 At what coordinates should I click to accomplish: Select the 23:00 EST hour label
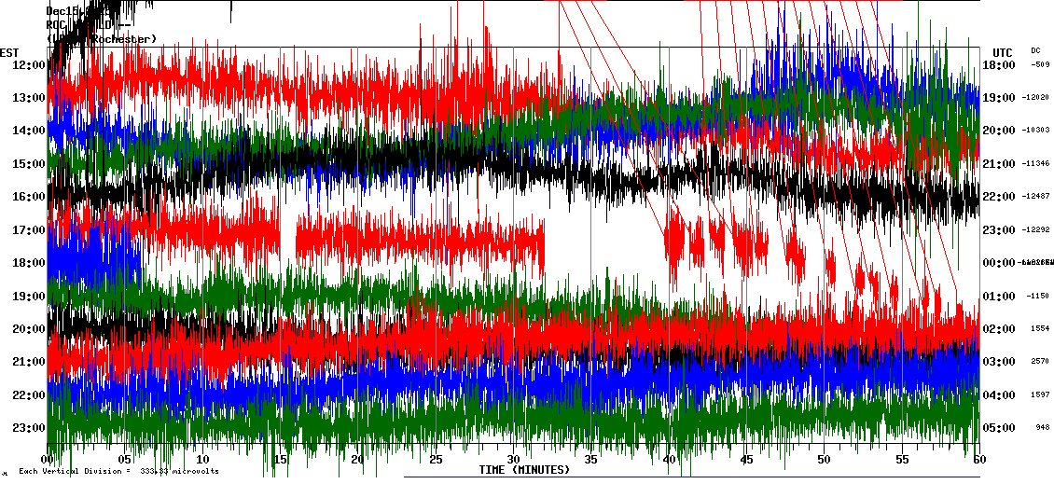[28, 428]
